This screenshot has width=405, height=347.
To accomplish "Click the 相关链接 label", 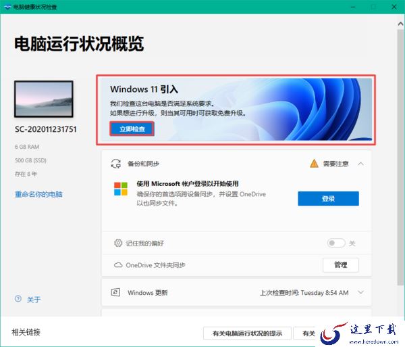I will pos(26,332).
